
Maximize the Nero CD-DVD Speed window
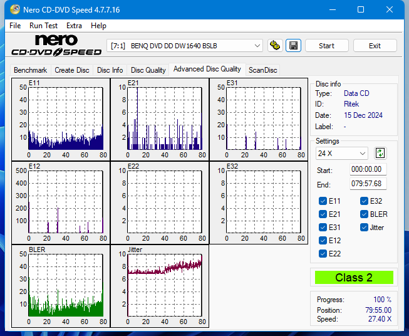click(x=361, y=9)
